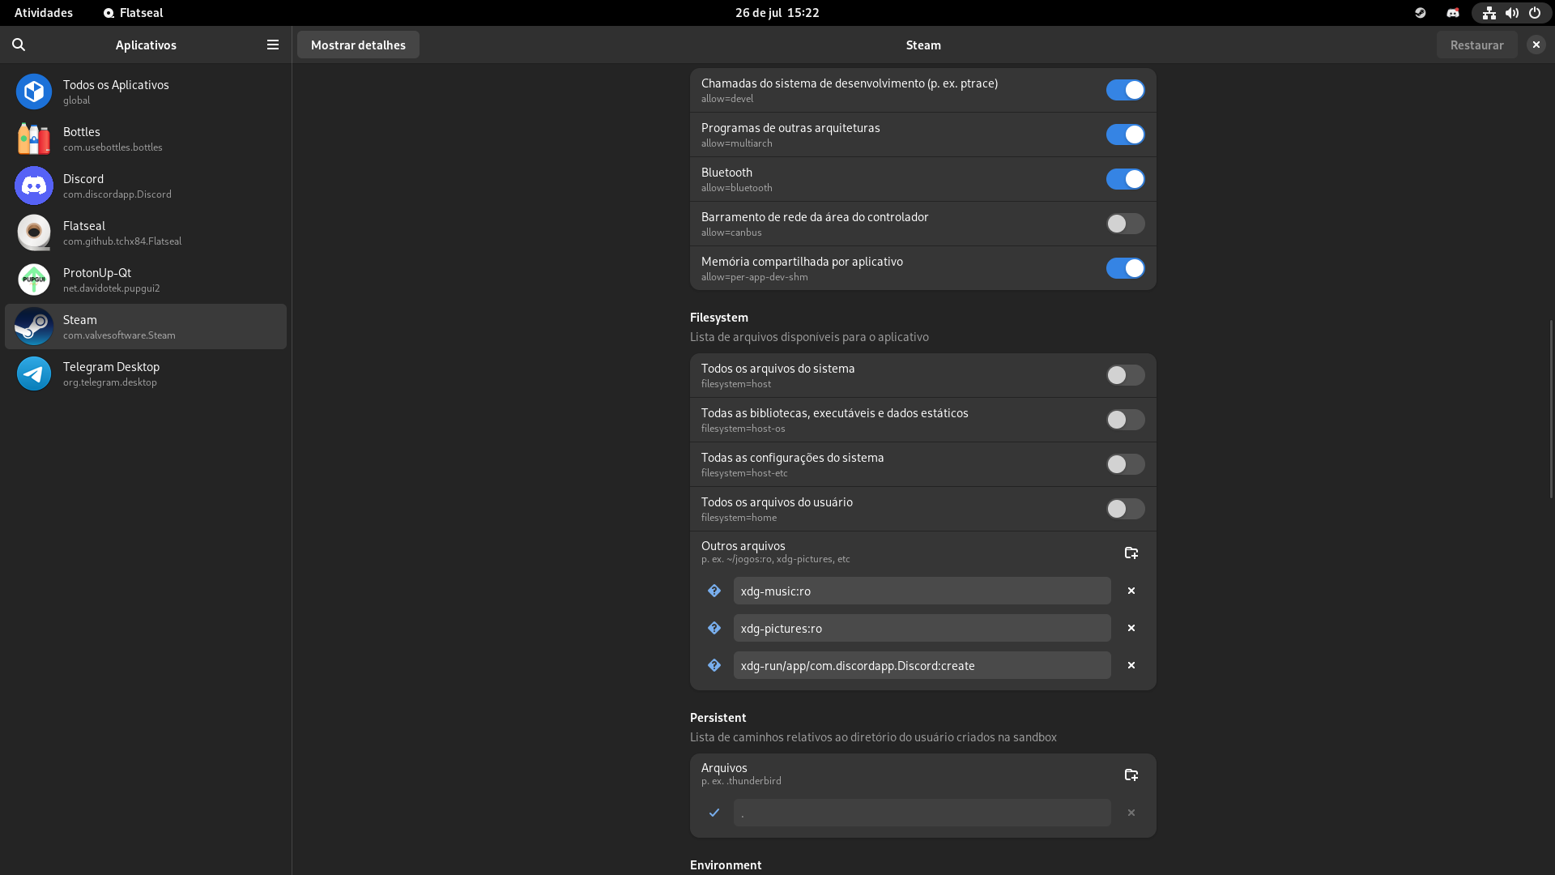Disable the allow=multiarch toggle
The image size is (1555, 875).
point(1126,134)
